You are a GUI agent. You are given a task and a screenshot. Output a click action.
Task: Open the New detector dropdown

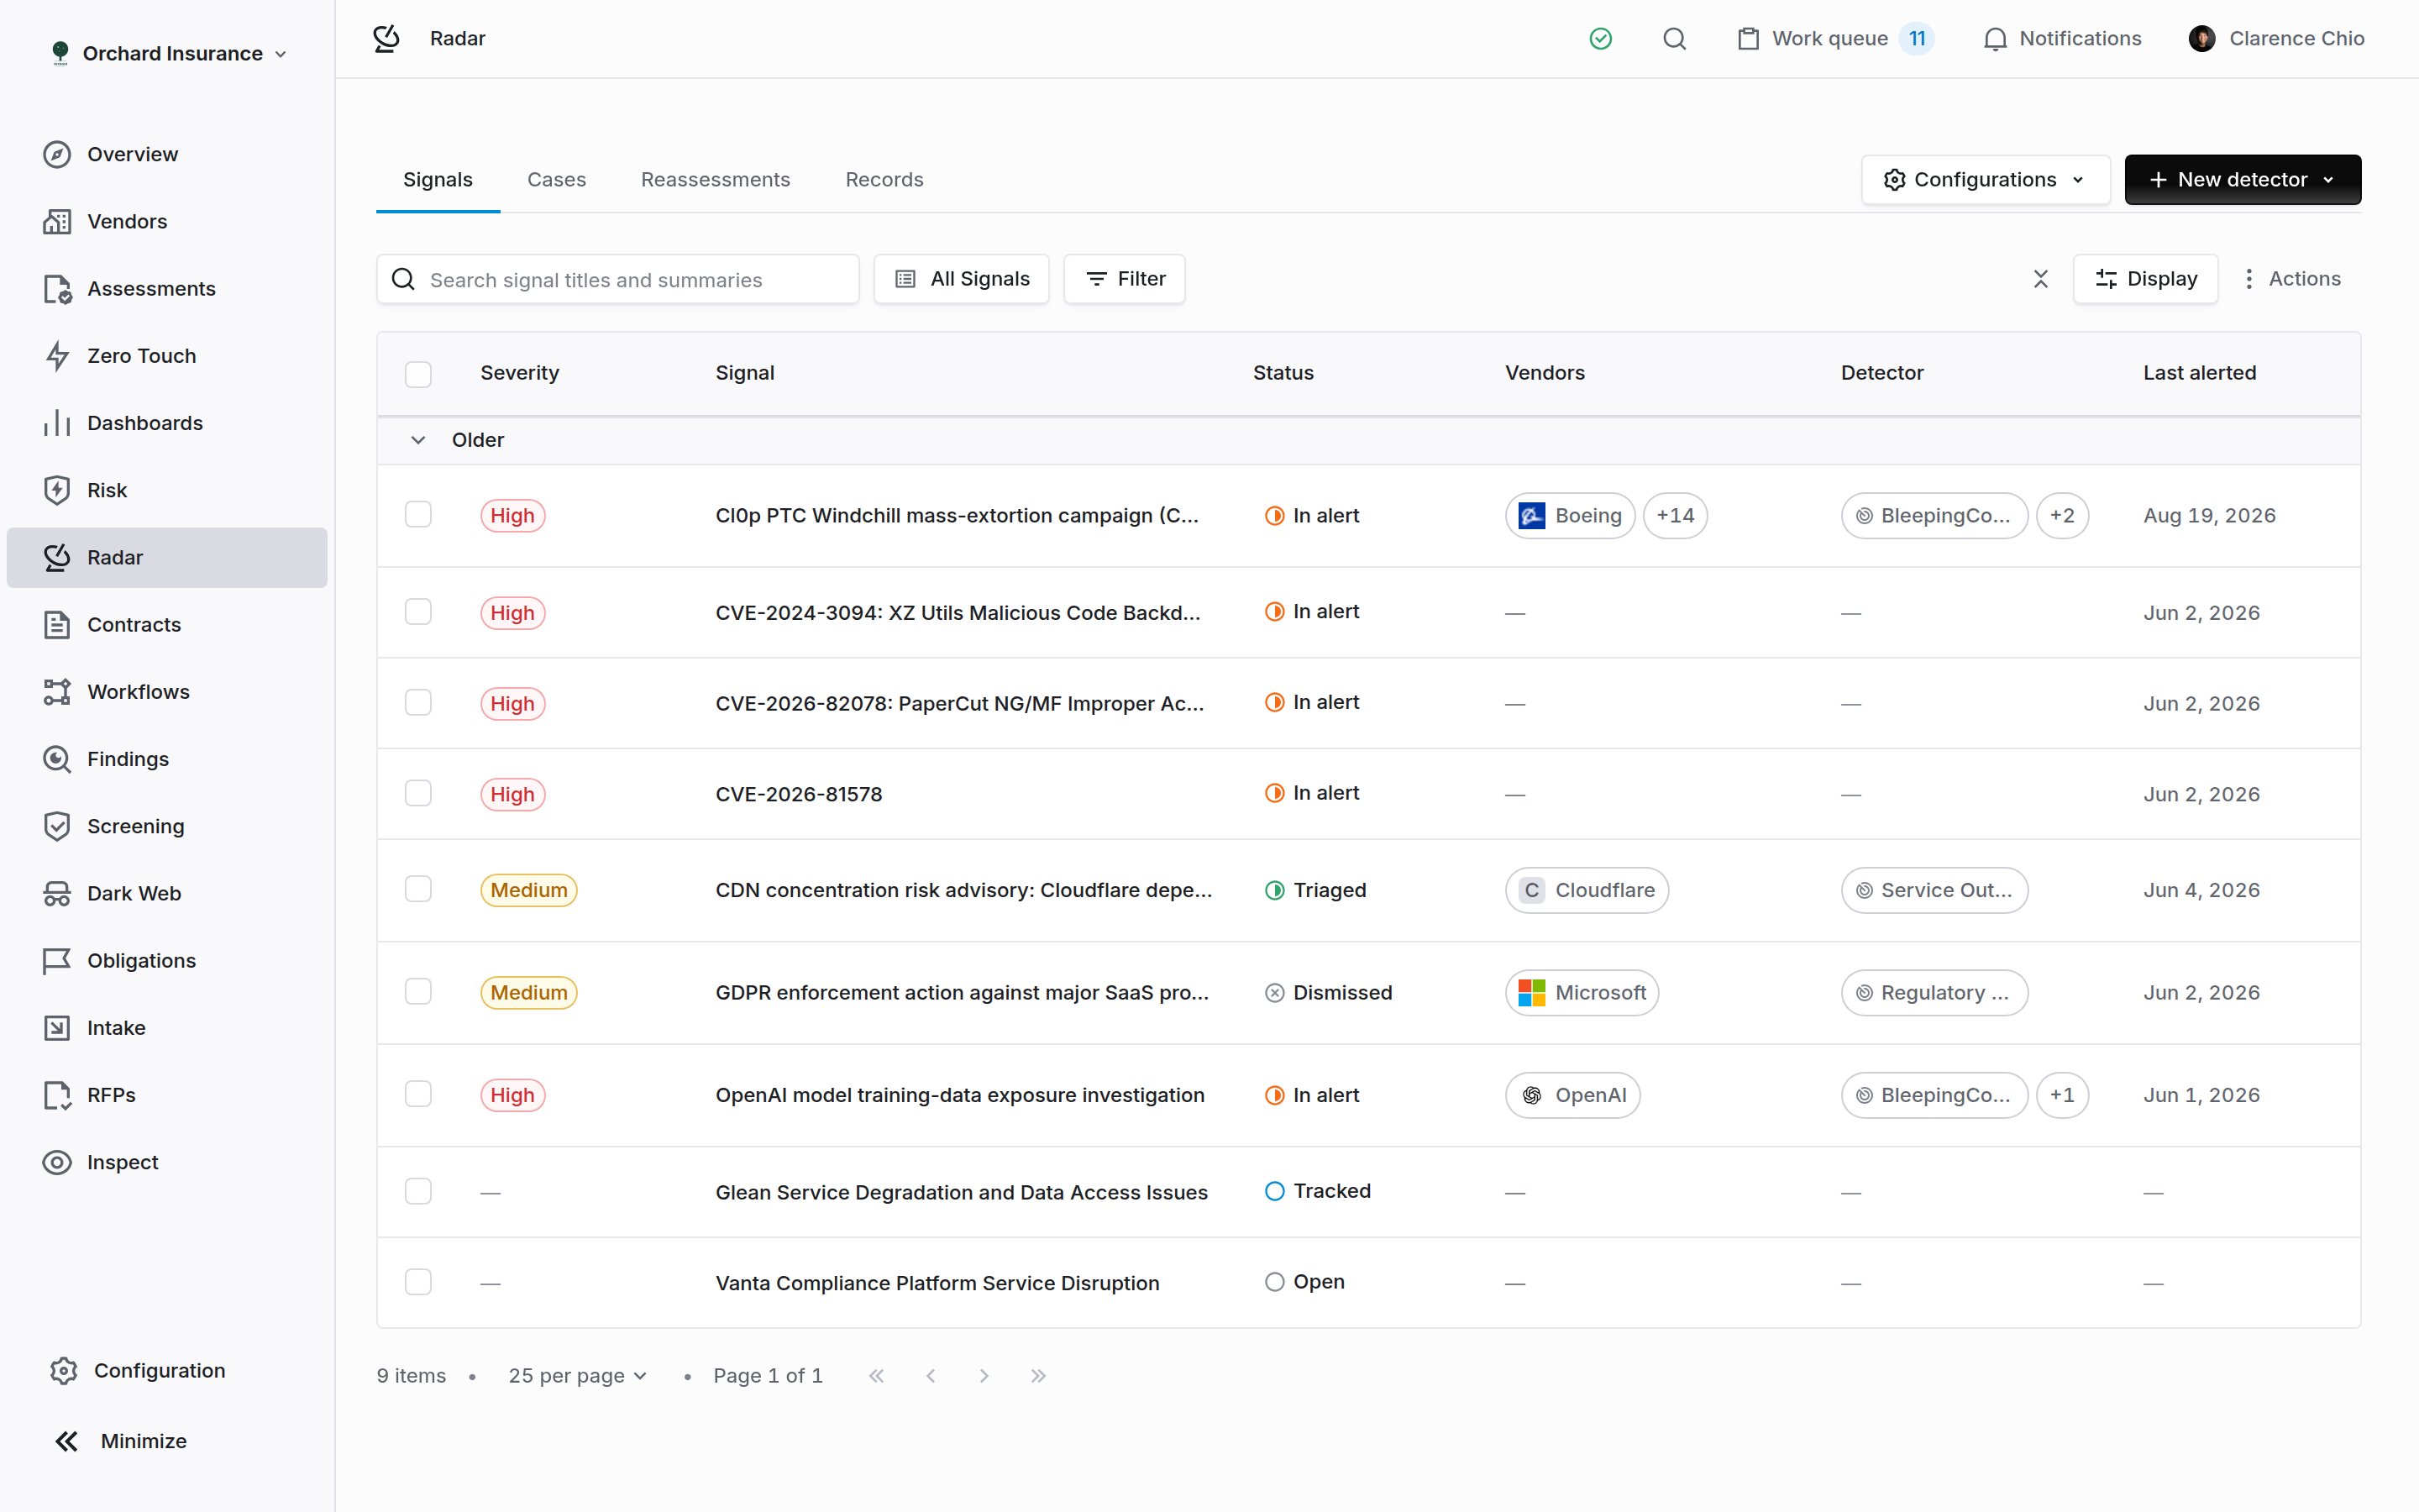click(2242, 180)
